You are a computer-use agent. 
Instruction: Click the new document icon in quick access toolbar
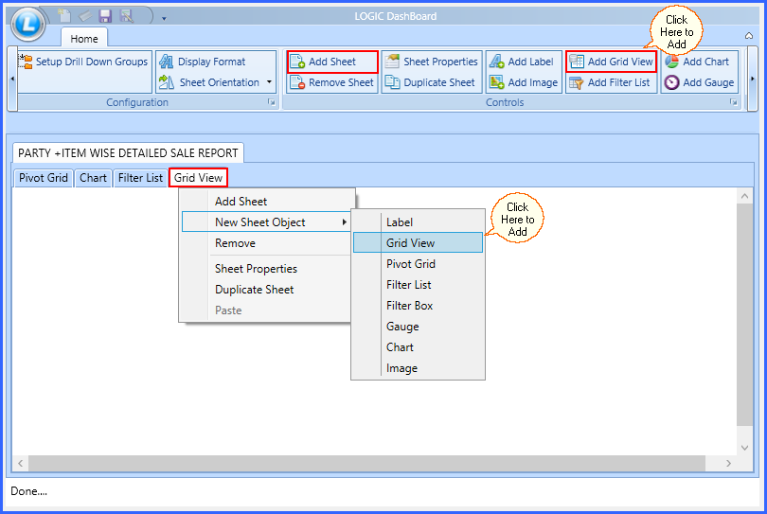click(64, 16)
